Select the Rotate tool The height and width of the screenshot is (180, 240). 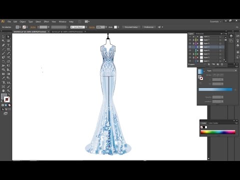[3, 61]
